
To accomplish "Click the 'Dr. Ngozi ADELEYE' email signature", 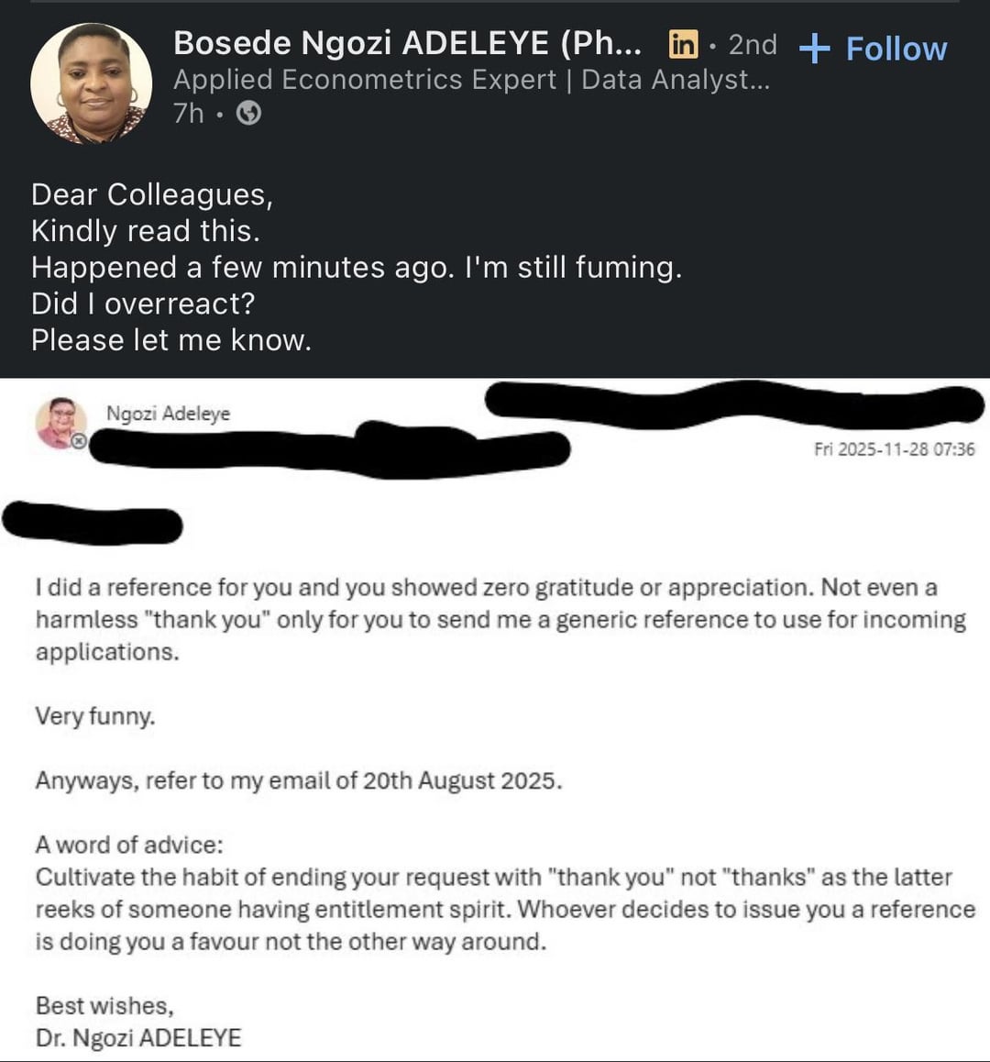I will (x=138, y=1038).
